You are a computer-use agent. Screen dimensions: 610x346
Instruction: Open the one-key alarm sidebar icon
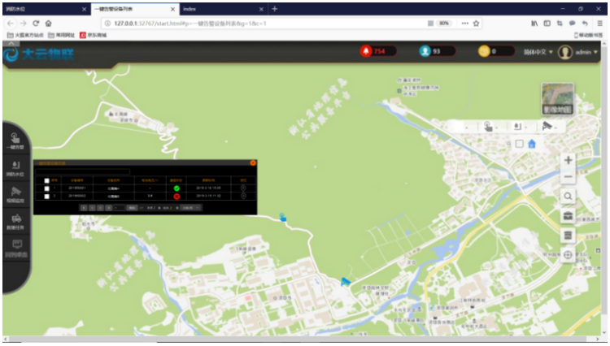click(x=15, y=141)
